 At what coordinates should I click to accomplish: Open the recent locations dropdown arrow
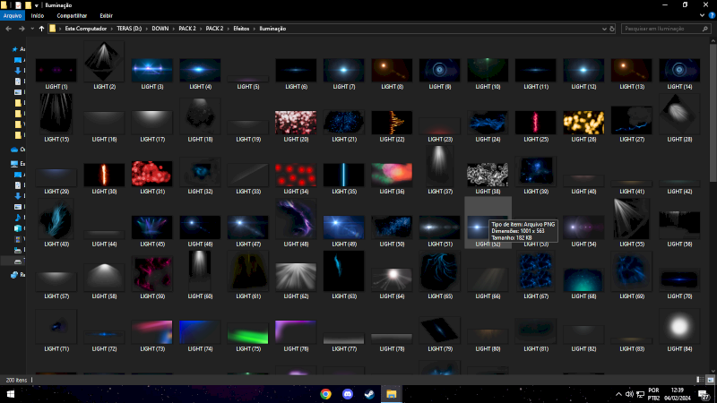pos(30,29)
